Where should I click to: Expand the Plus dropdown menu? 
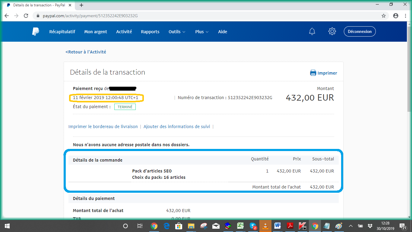[201, 32]
